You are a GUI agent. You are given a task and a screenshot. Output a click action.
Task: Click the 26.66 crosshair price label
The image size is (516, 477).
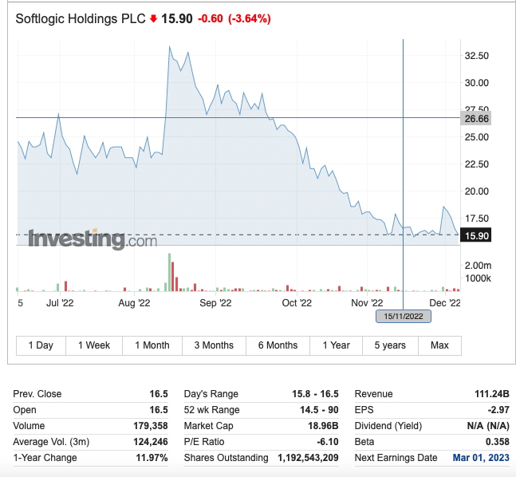click(476, 119)
